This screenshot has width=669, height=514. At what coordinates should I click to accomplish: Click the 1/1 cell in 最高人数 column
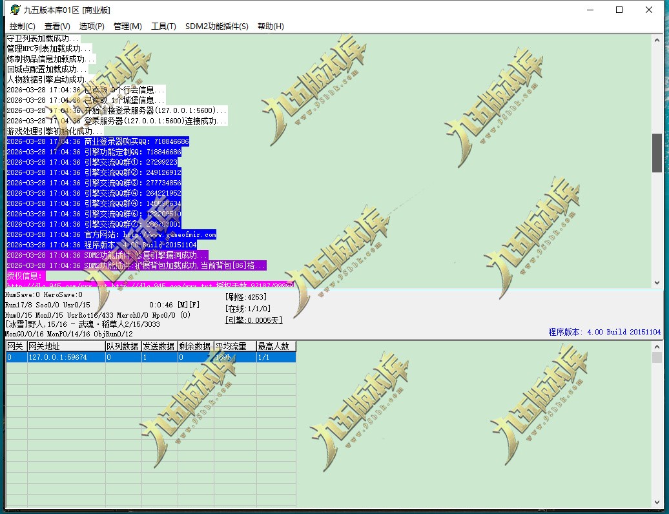pyautogui.click(x=276, y=357)
